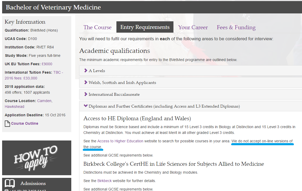
Task: Click the 498 offers; 1507 applicants text
Action: pyautogui.click(x=27, y=92)
